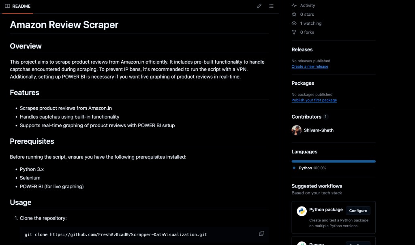Viewport: 415px width, 245px height.
Task: Click the blue Python language dot
Action: click(294, 168)
